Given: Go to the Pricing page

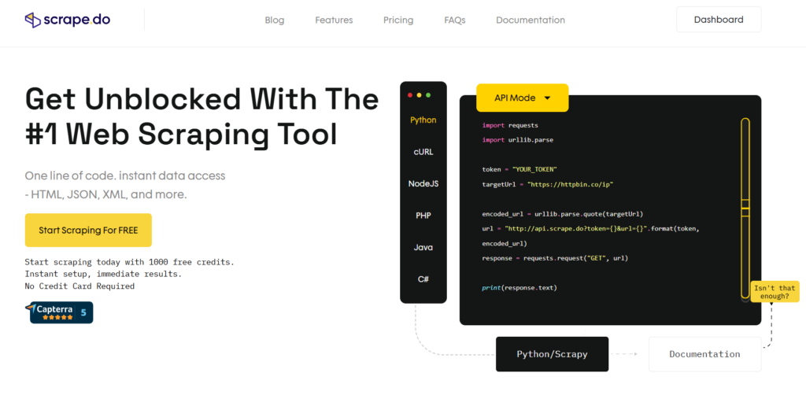Looking at the screenshot, I should click(x=398, y=20).
